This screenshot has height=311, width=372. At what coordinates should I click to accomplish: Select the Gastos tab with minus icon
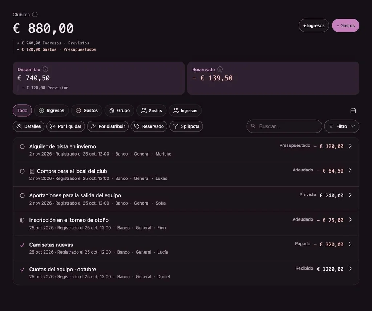pyautogui.click(x=86, y=110)
